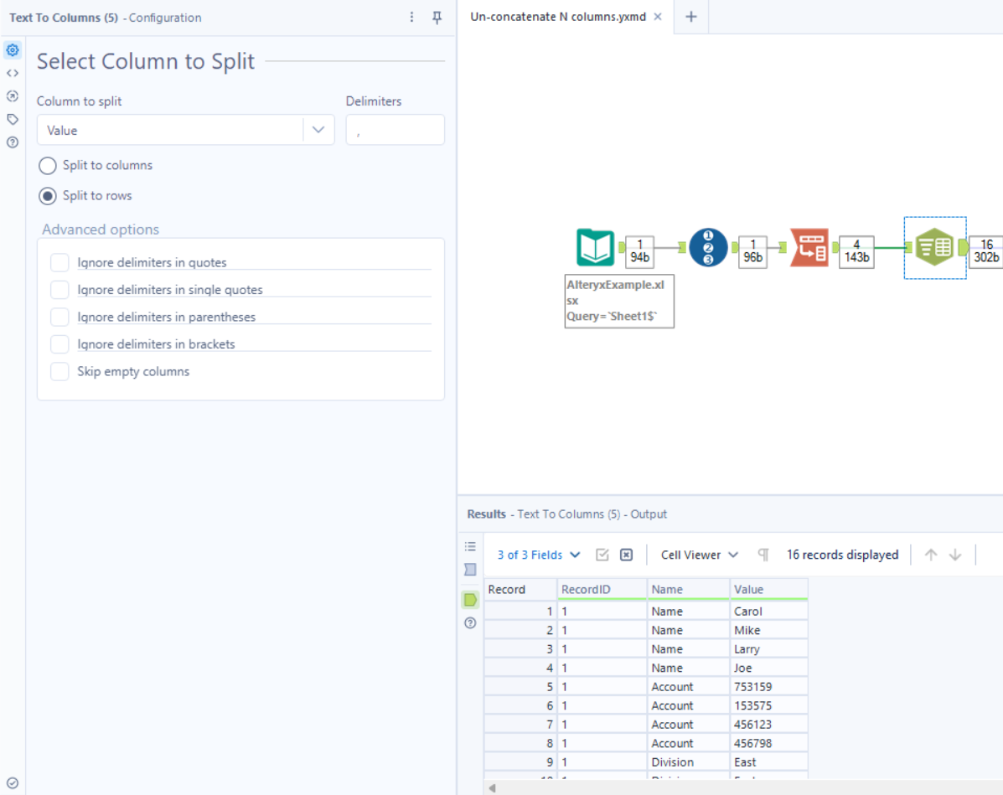Open Configuration panel more options menu
This screenshot has height=795, width=1003.
[411, 18]
